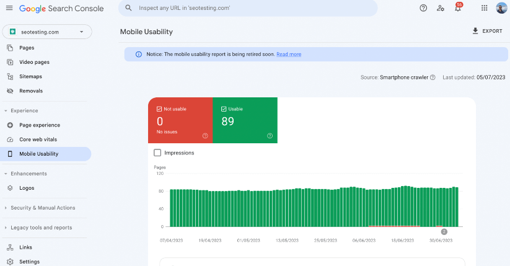The width and height of the screenshot is (510, 266).
Task: Open the user settings people icon
Action: [441, 8]
